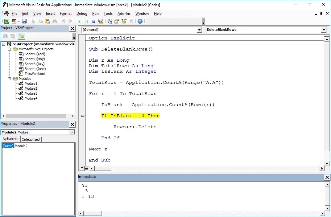
Task: Click code window vertical scrollbar down arrow
Action: (x=327, y=163)
